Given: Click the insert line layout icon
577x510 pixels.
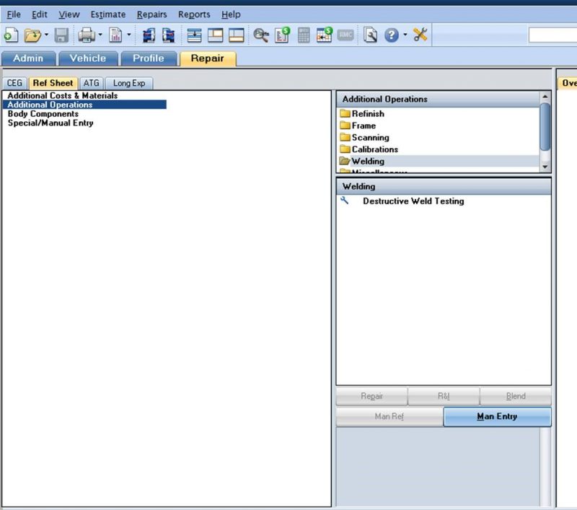Looking at the screenshot, I should pyautogui.click(x=194, y=35).
